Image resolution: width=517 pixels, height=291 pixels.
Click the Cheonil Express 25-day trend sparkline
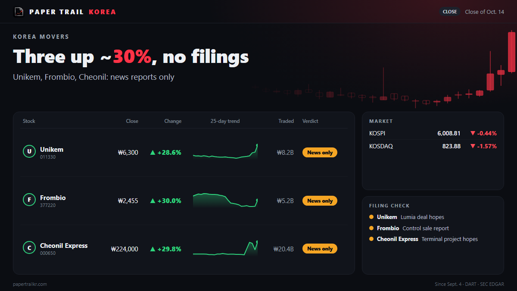pyautogui.click(x=225, y=249)
